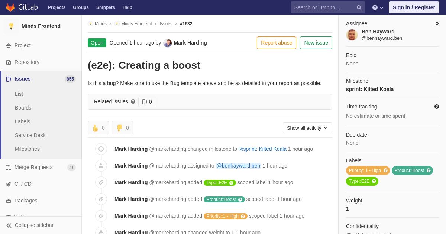Click the clock icon beside milestone change
Screen dimensions: 446x234
point(101,149)
